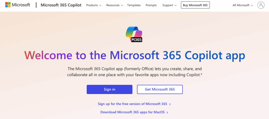Click the Microsoft four-square logo
The width and height of the screenshot is (269, 119).
tap(8, 5)
